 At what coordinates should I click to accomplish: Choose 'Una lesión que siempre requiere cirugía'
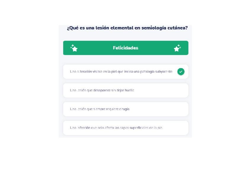coord(99,109)
